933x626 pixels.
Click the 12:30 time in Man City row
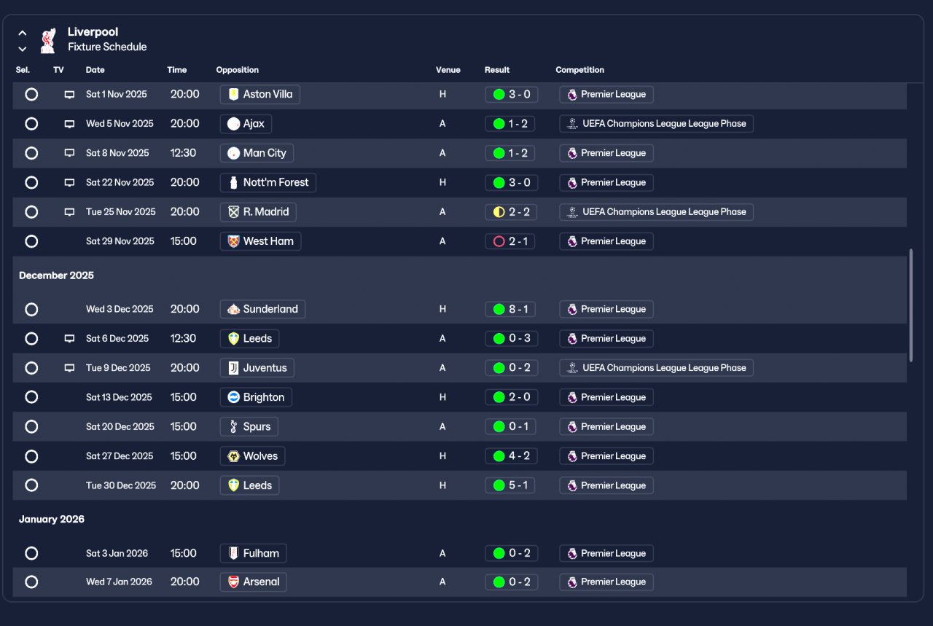coord(184,153)
